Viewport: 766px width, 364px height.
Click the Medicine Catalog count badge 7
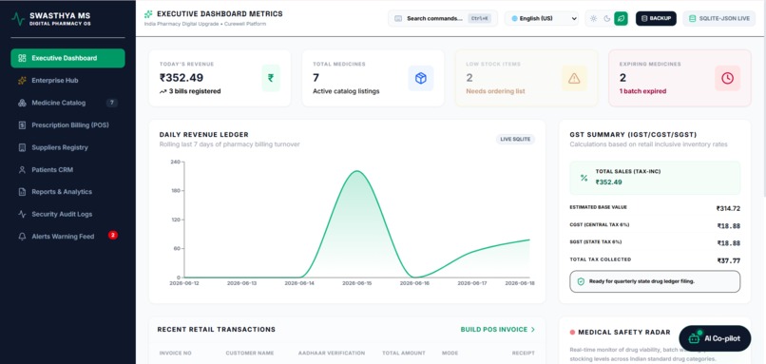click(x=112, y=103)
